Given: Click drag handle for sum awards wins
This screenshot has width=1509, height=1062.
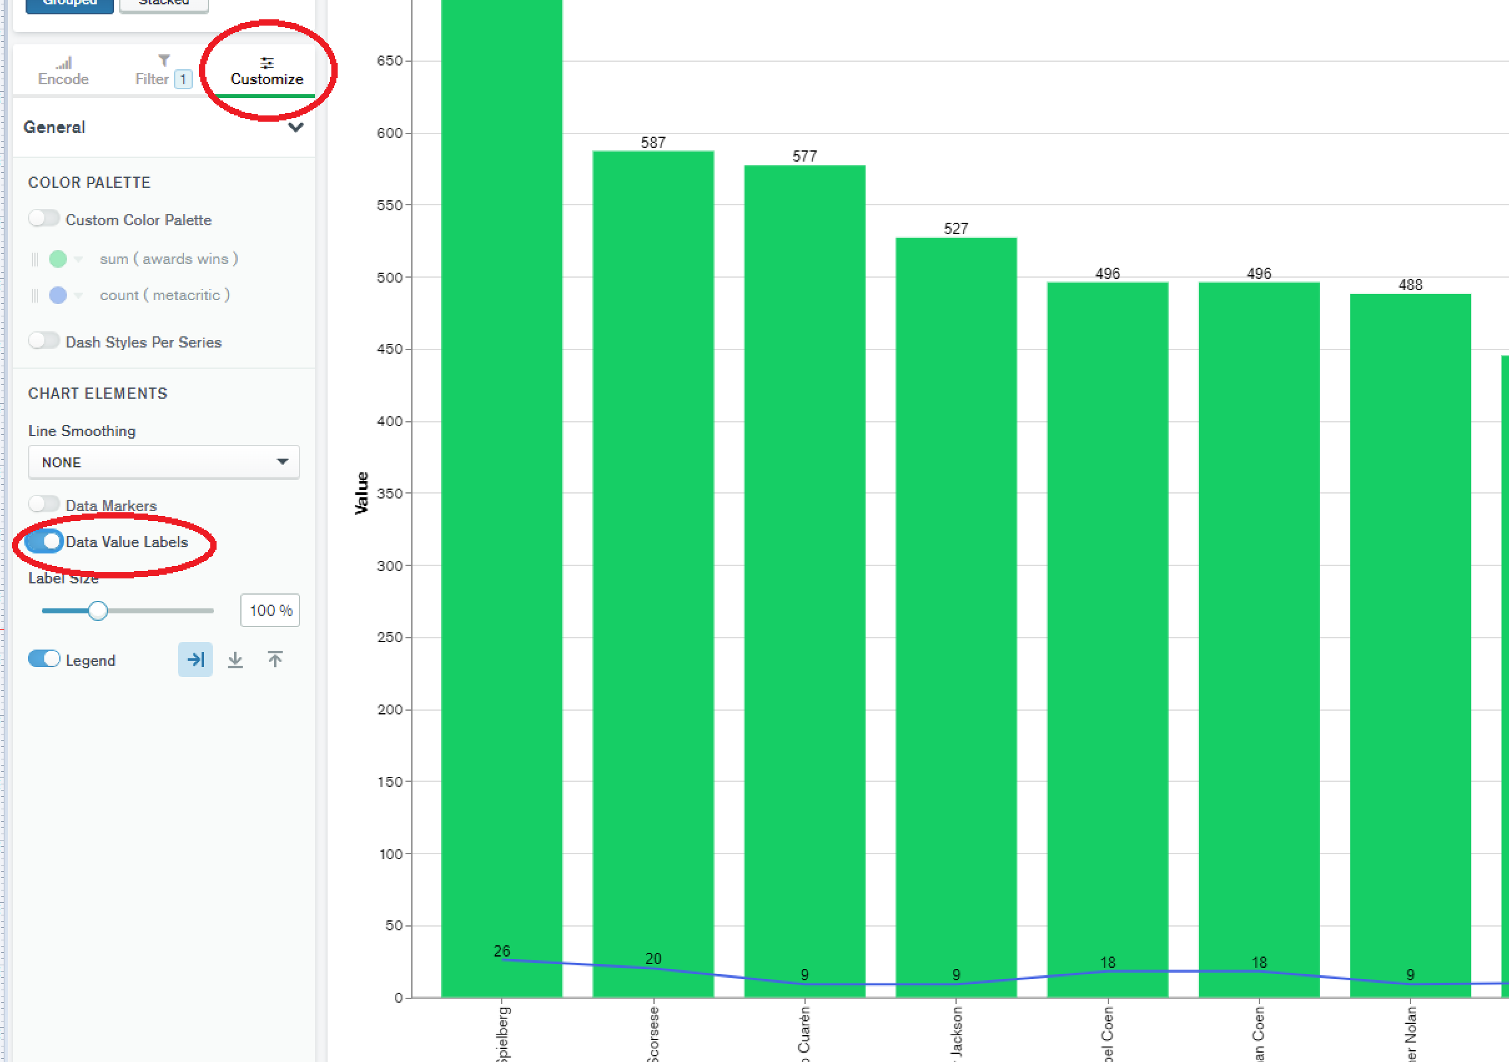Looking at the screenshot, I should tap(35, 259).
